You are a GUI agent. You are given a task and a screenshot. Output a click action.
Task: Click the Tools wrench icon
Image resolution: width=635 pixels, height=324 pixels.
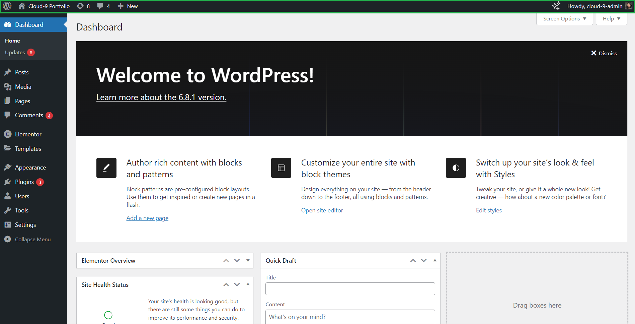coord(8,210)
